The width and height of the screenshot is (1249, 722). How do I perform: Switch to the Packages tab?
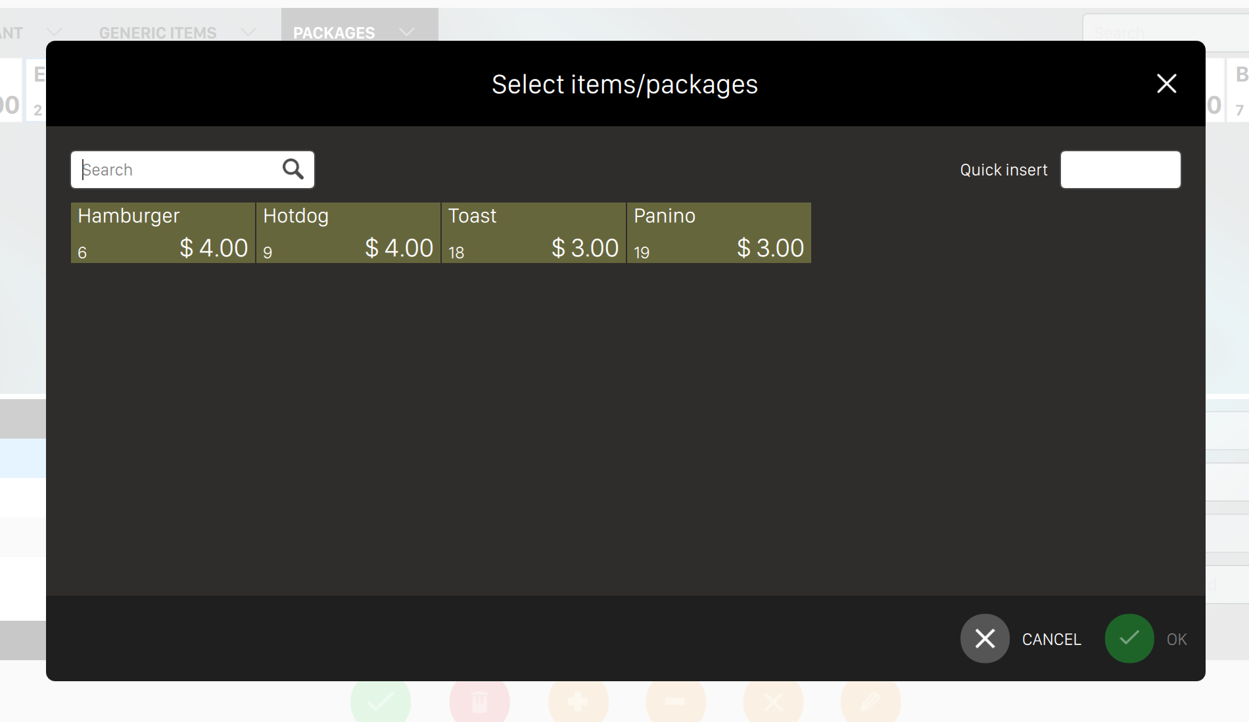tap(334, 32)
